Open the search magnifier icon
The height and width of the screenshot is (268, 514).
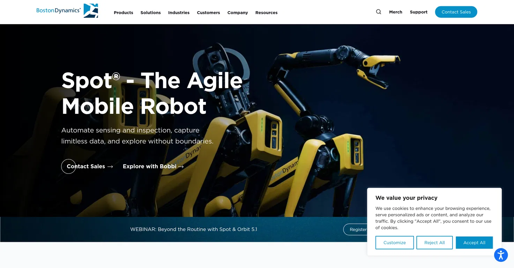pos(379,12)
